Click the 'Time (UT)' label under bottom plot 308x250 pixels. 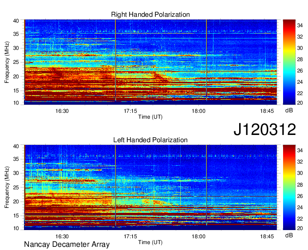[x=150, y=242]
